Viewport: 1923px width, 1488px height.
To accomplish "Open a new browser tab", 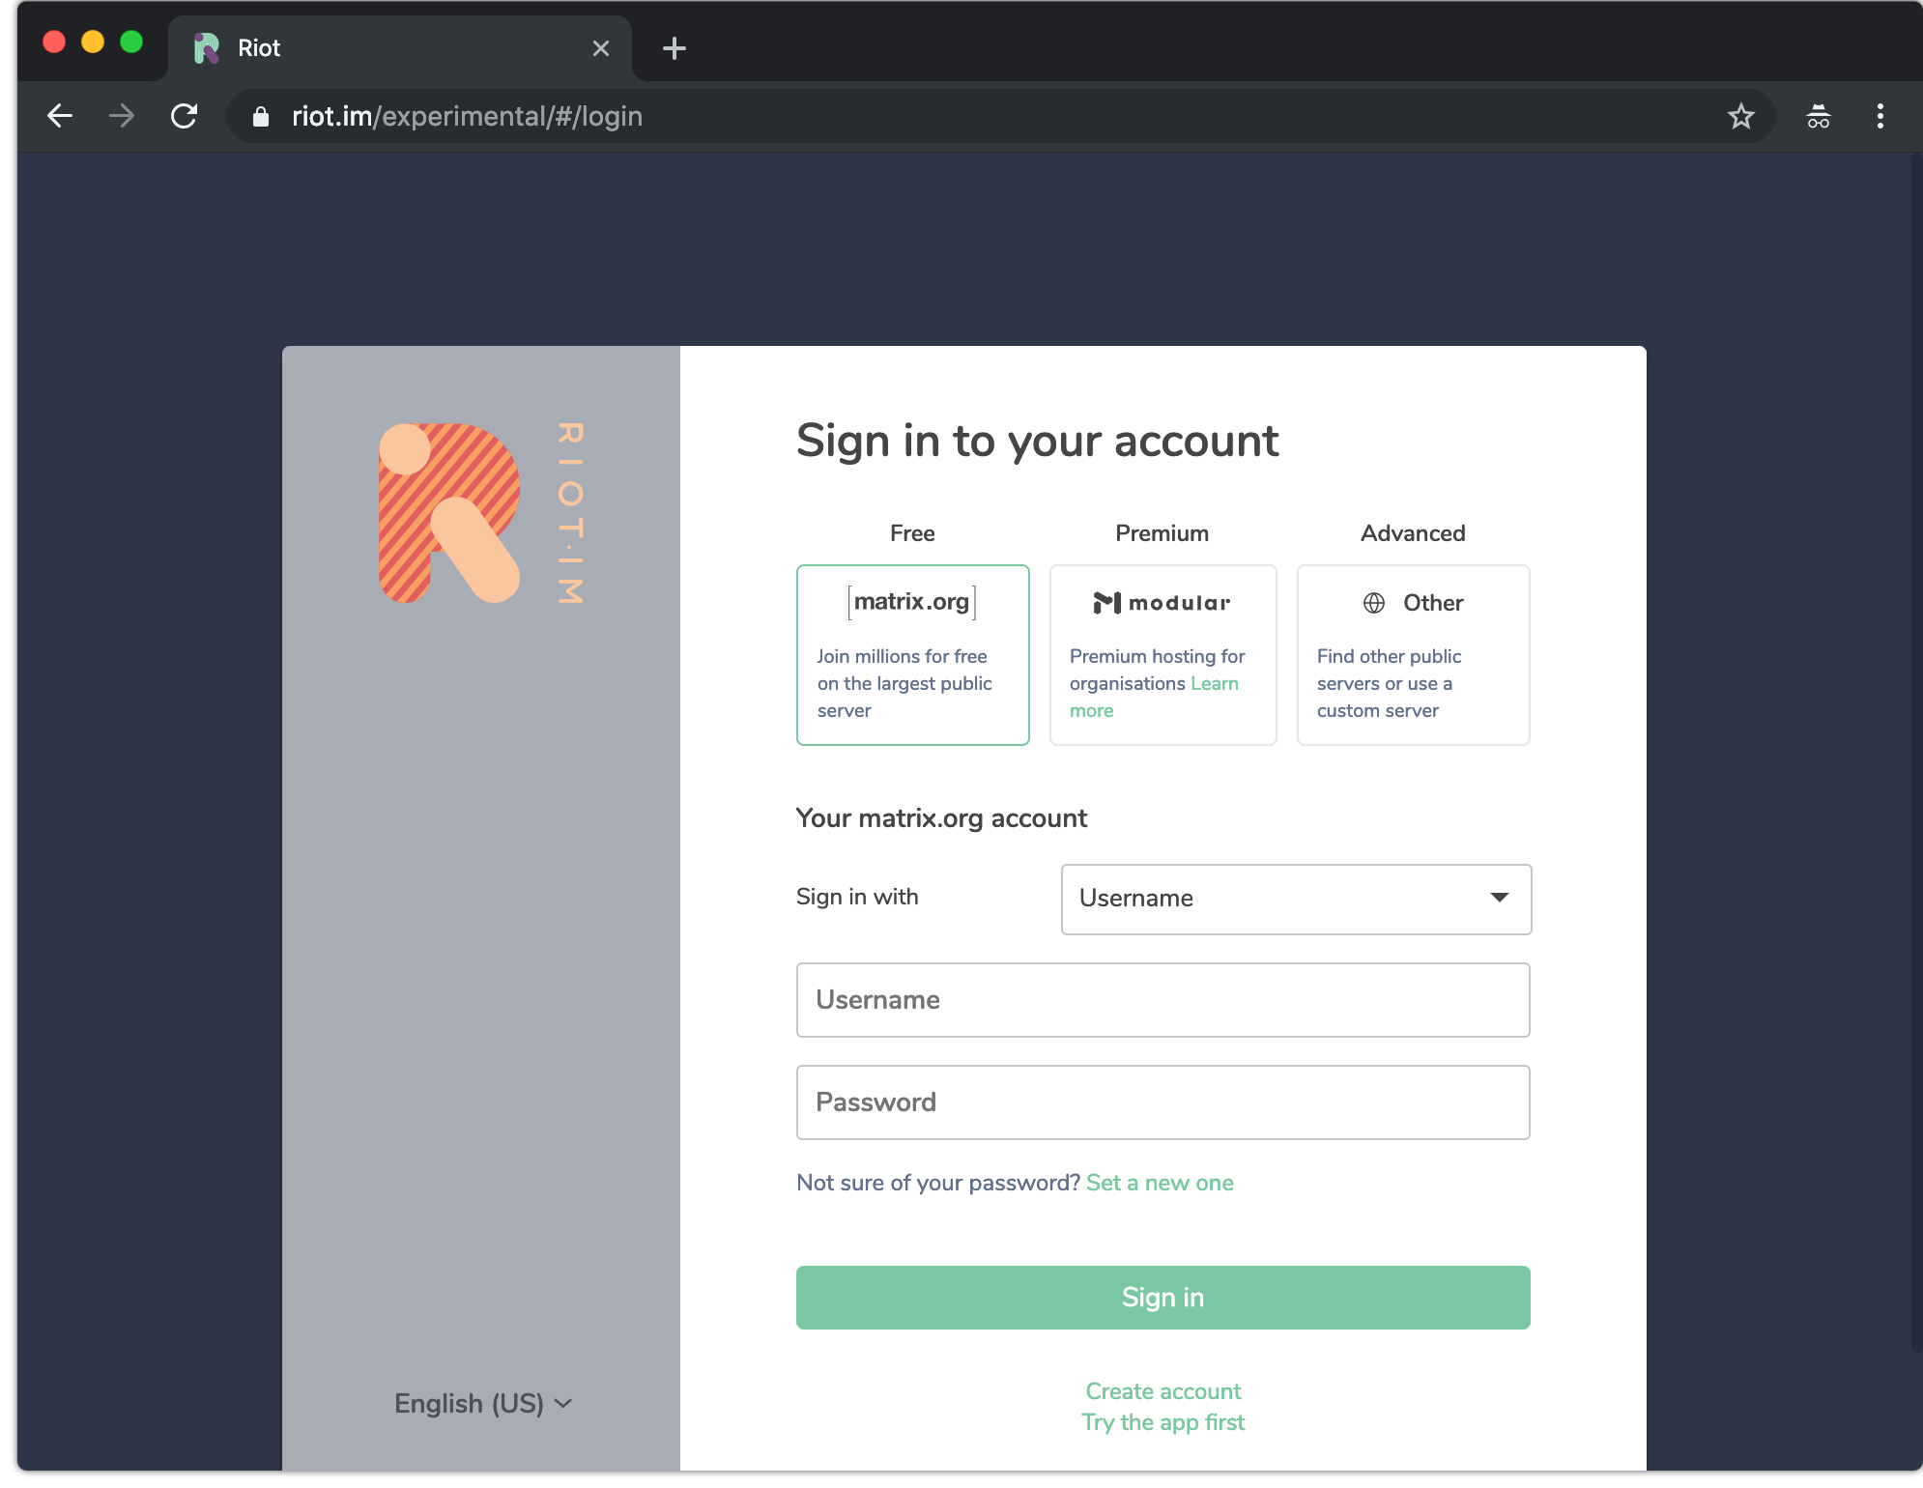I will 674,48.
